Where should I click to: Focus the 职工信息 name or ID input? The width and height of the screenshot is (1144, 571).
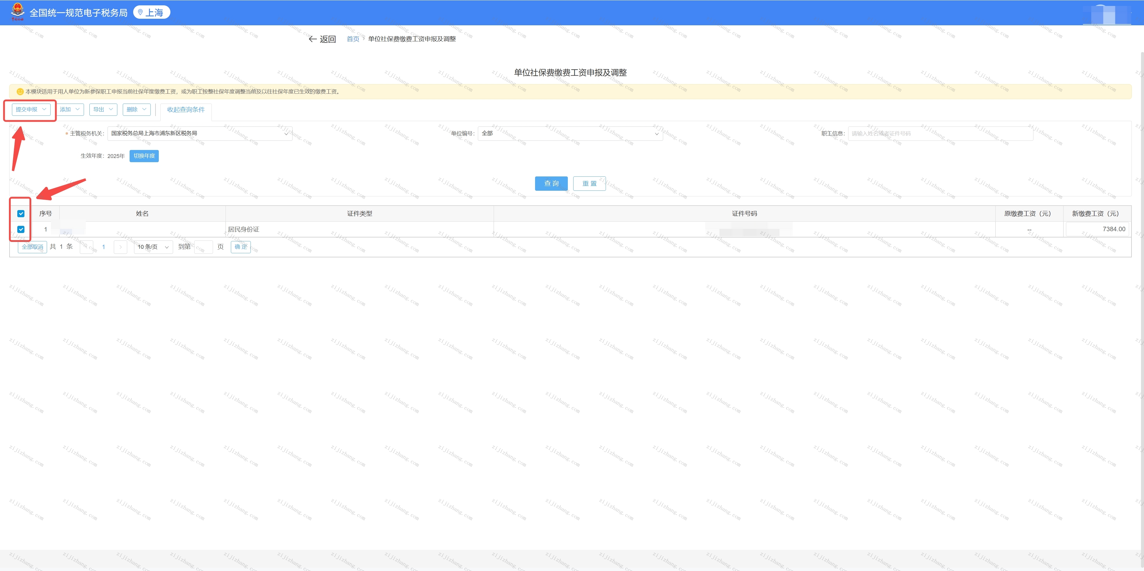[x=940, y=134]
